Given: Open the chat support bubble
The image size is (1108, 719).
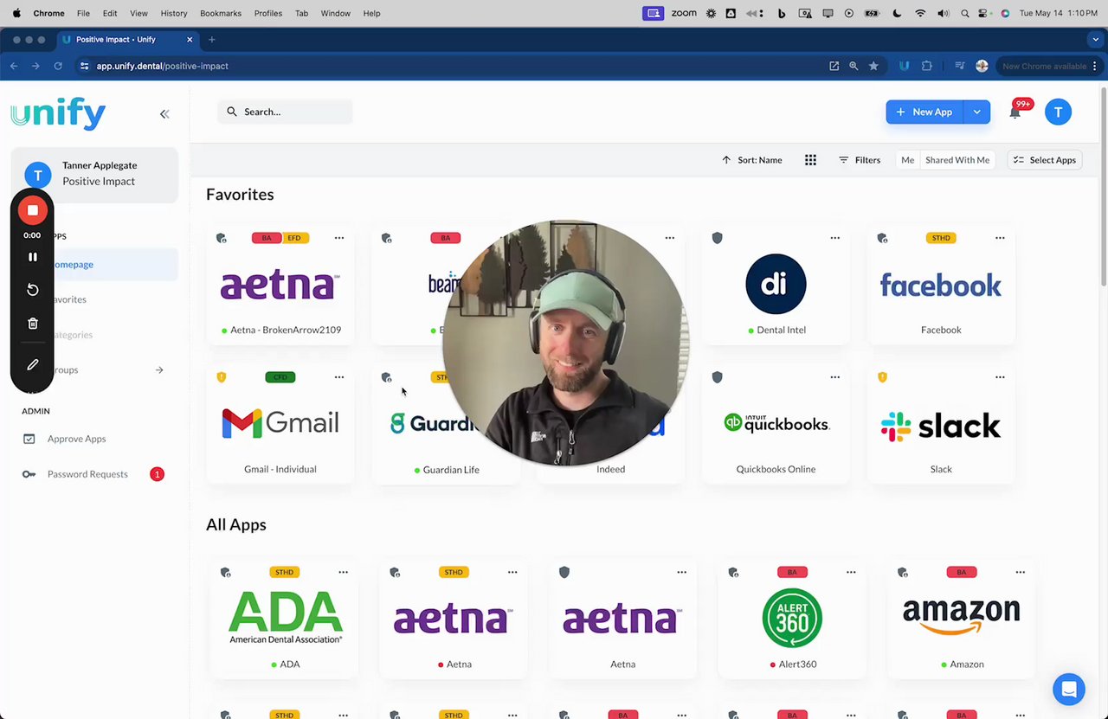Looking at the screenshot, I should point(1069,690).
